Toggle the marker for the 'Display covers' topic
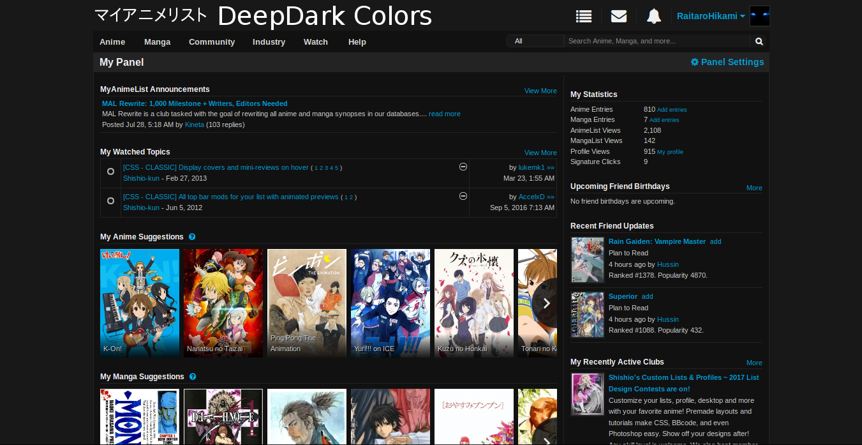This screenshot has height=445, width=862. pos(110,172)
